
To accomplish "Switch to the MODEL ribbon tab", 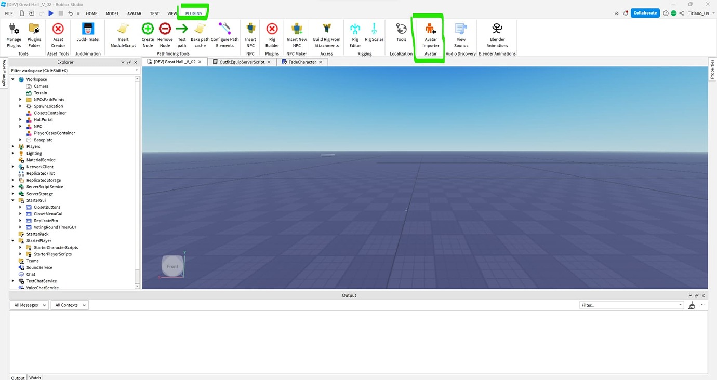I will (112, 13).
